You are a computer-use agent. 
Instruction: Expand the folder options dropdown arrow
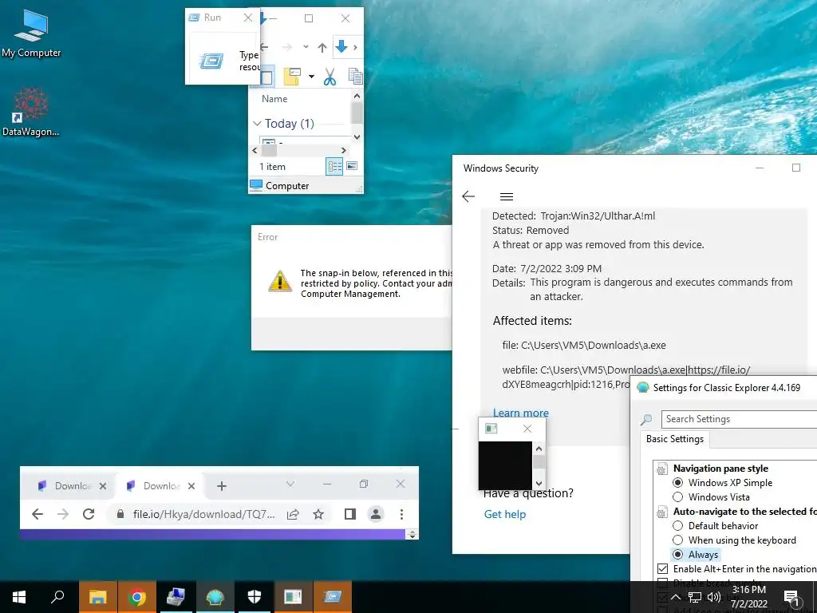tap(312, 77)
